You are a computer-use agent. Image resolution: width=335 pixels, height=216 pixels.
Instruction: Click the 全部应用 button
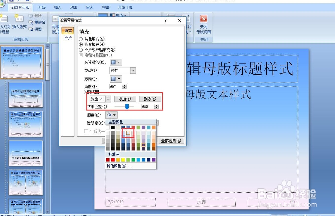point(171,141)
